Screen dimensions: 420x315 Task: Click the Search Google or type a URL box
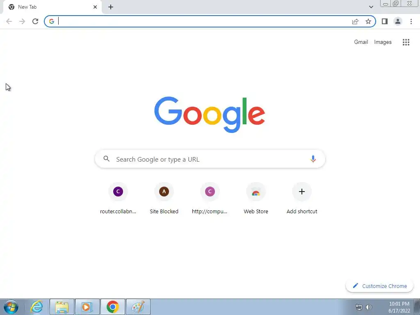coord(210,159)
